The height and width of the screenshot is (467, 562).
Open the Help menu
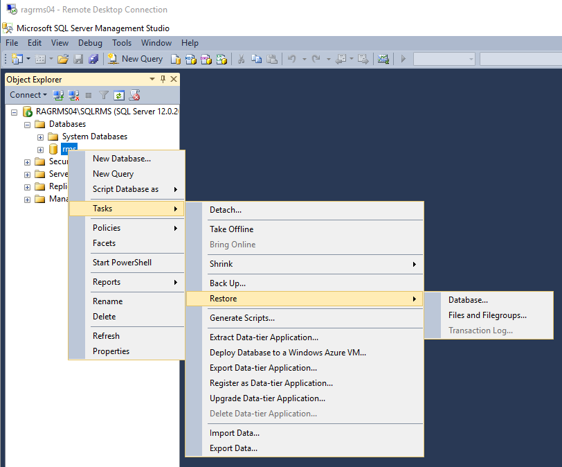point(190,43)
